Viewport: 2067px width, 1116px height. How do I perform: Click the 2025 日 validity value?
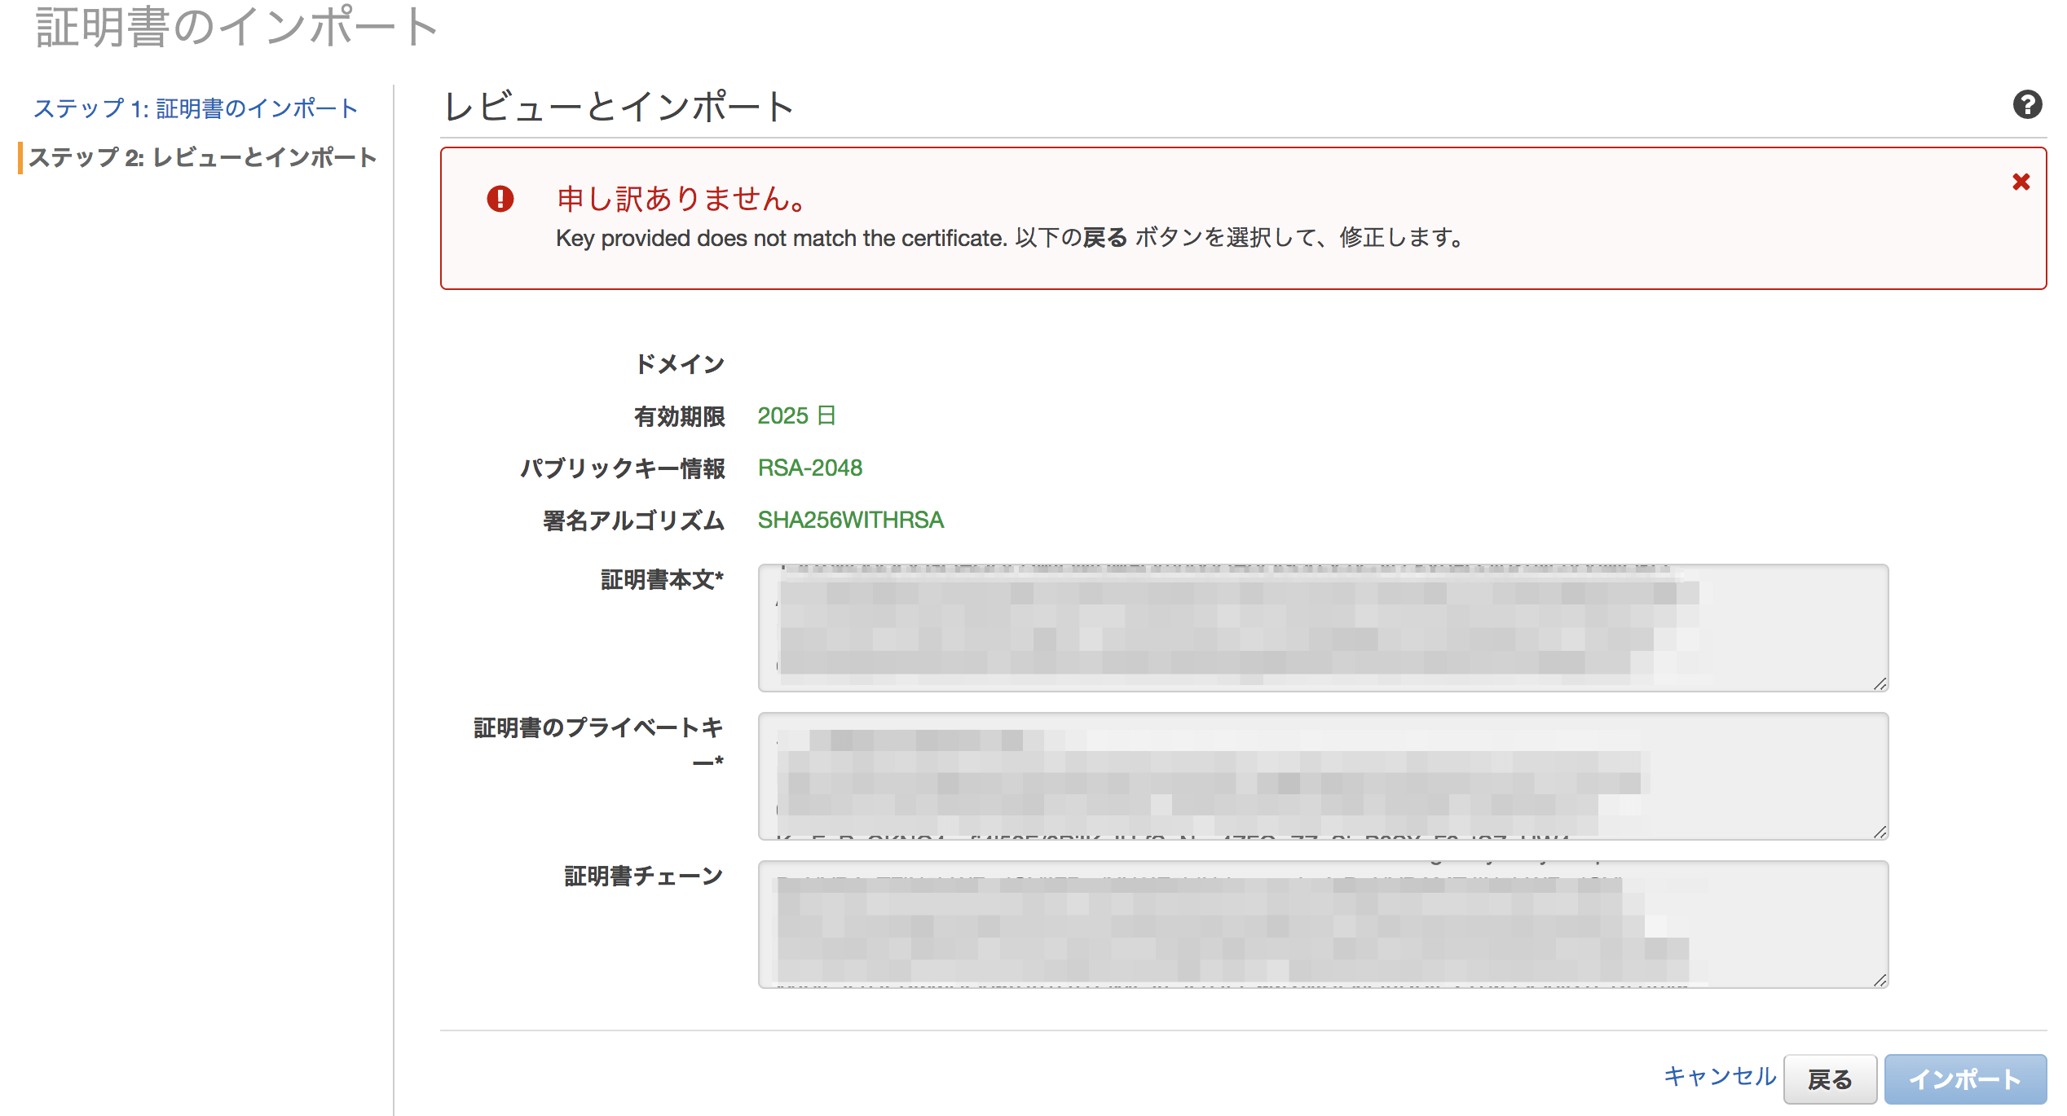point(796,415)
